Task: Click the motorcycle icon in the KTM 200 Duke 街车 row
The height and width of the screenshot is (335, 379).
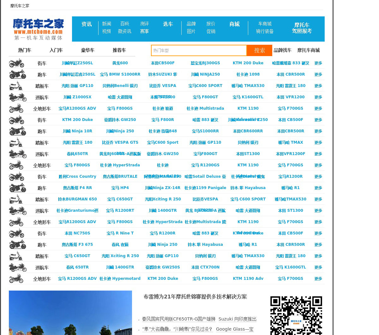Action: pos(17,120)
